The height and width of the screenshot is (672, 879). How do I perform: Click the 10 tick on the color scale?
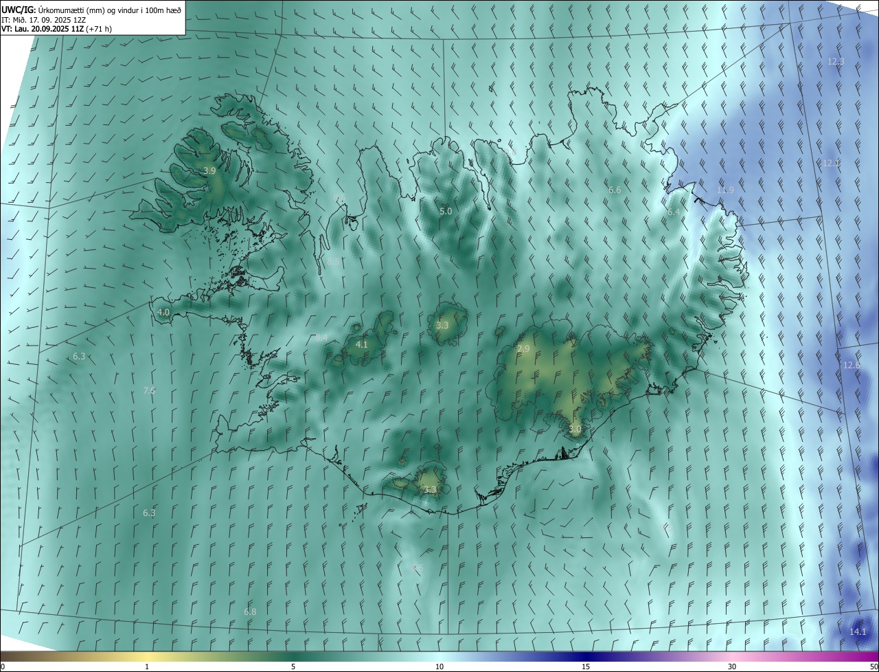(x=439, y=667)
